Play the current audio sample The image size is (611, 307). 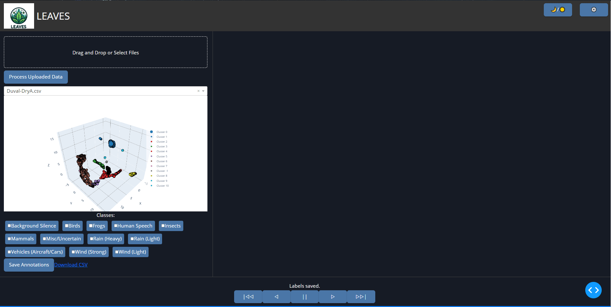pos(333,296)
